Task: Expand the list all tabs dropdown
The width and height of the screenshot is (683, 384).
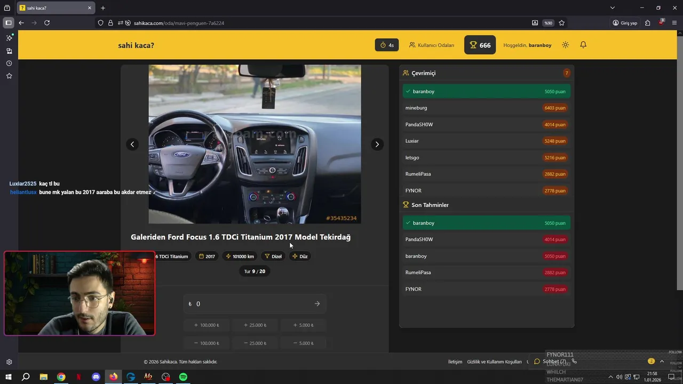Action: point(613,8)
